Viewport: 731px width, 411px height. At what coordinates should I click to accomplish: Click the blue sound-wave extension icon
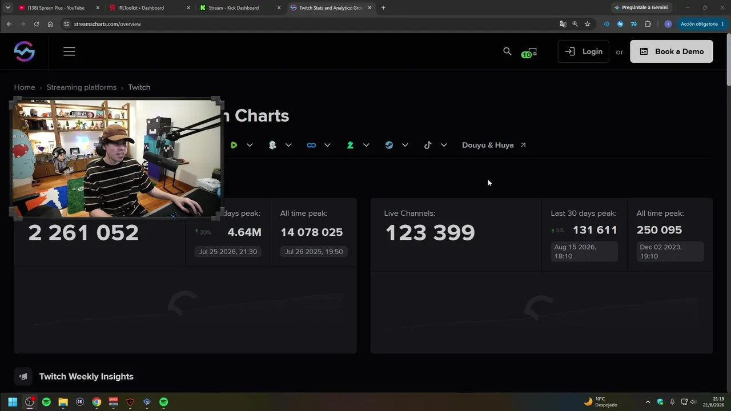[607, 24]
